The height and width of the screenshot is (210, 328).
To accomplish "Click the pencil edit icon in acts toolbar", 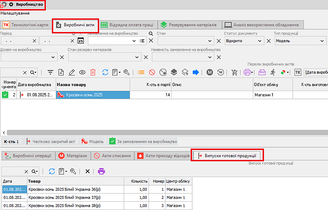I will point(72,72).
